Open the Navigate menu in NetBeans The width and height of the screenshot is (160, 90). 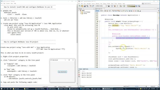coord(89,3)
